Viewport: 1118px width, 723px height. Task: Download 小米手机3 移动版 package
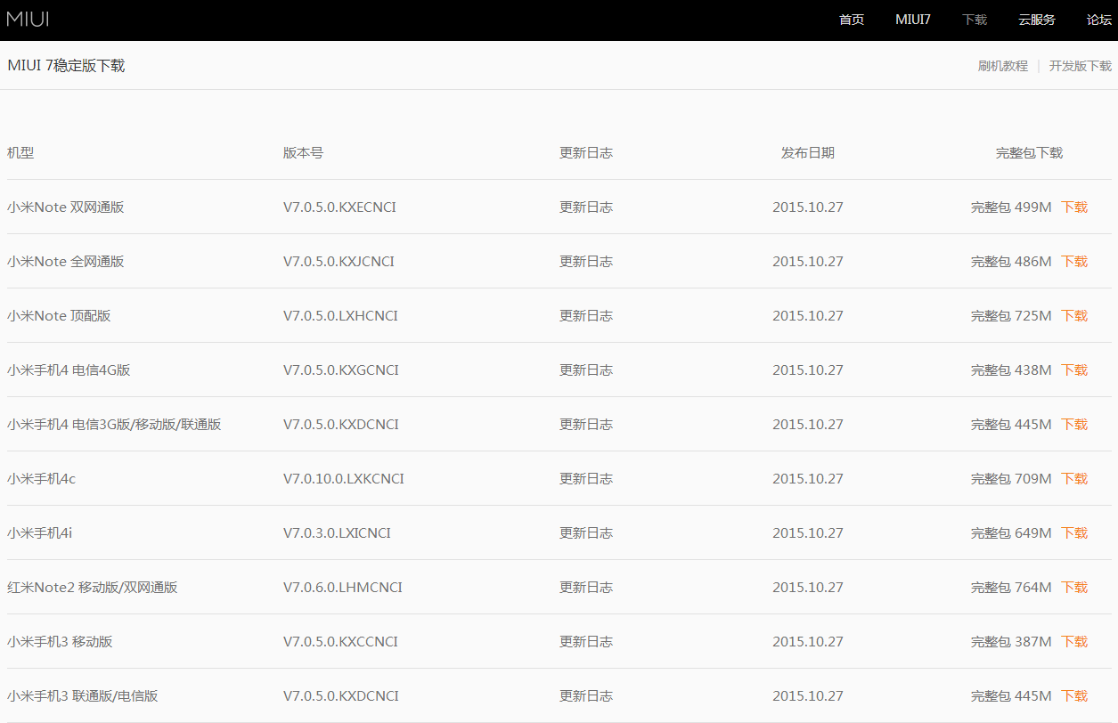coord(1074,642)
